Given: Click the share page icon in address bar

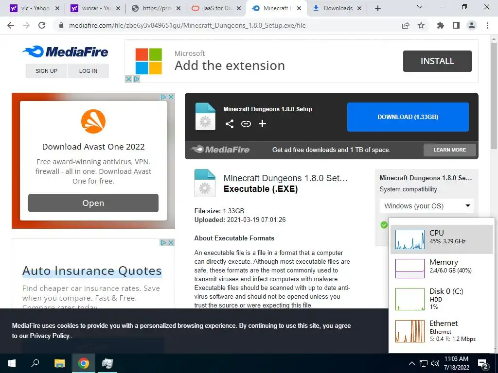Looking at the screenshot, I should [405, 25].
